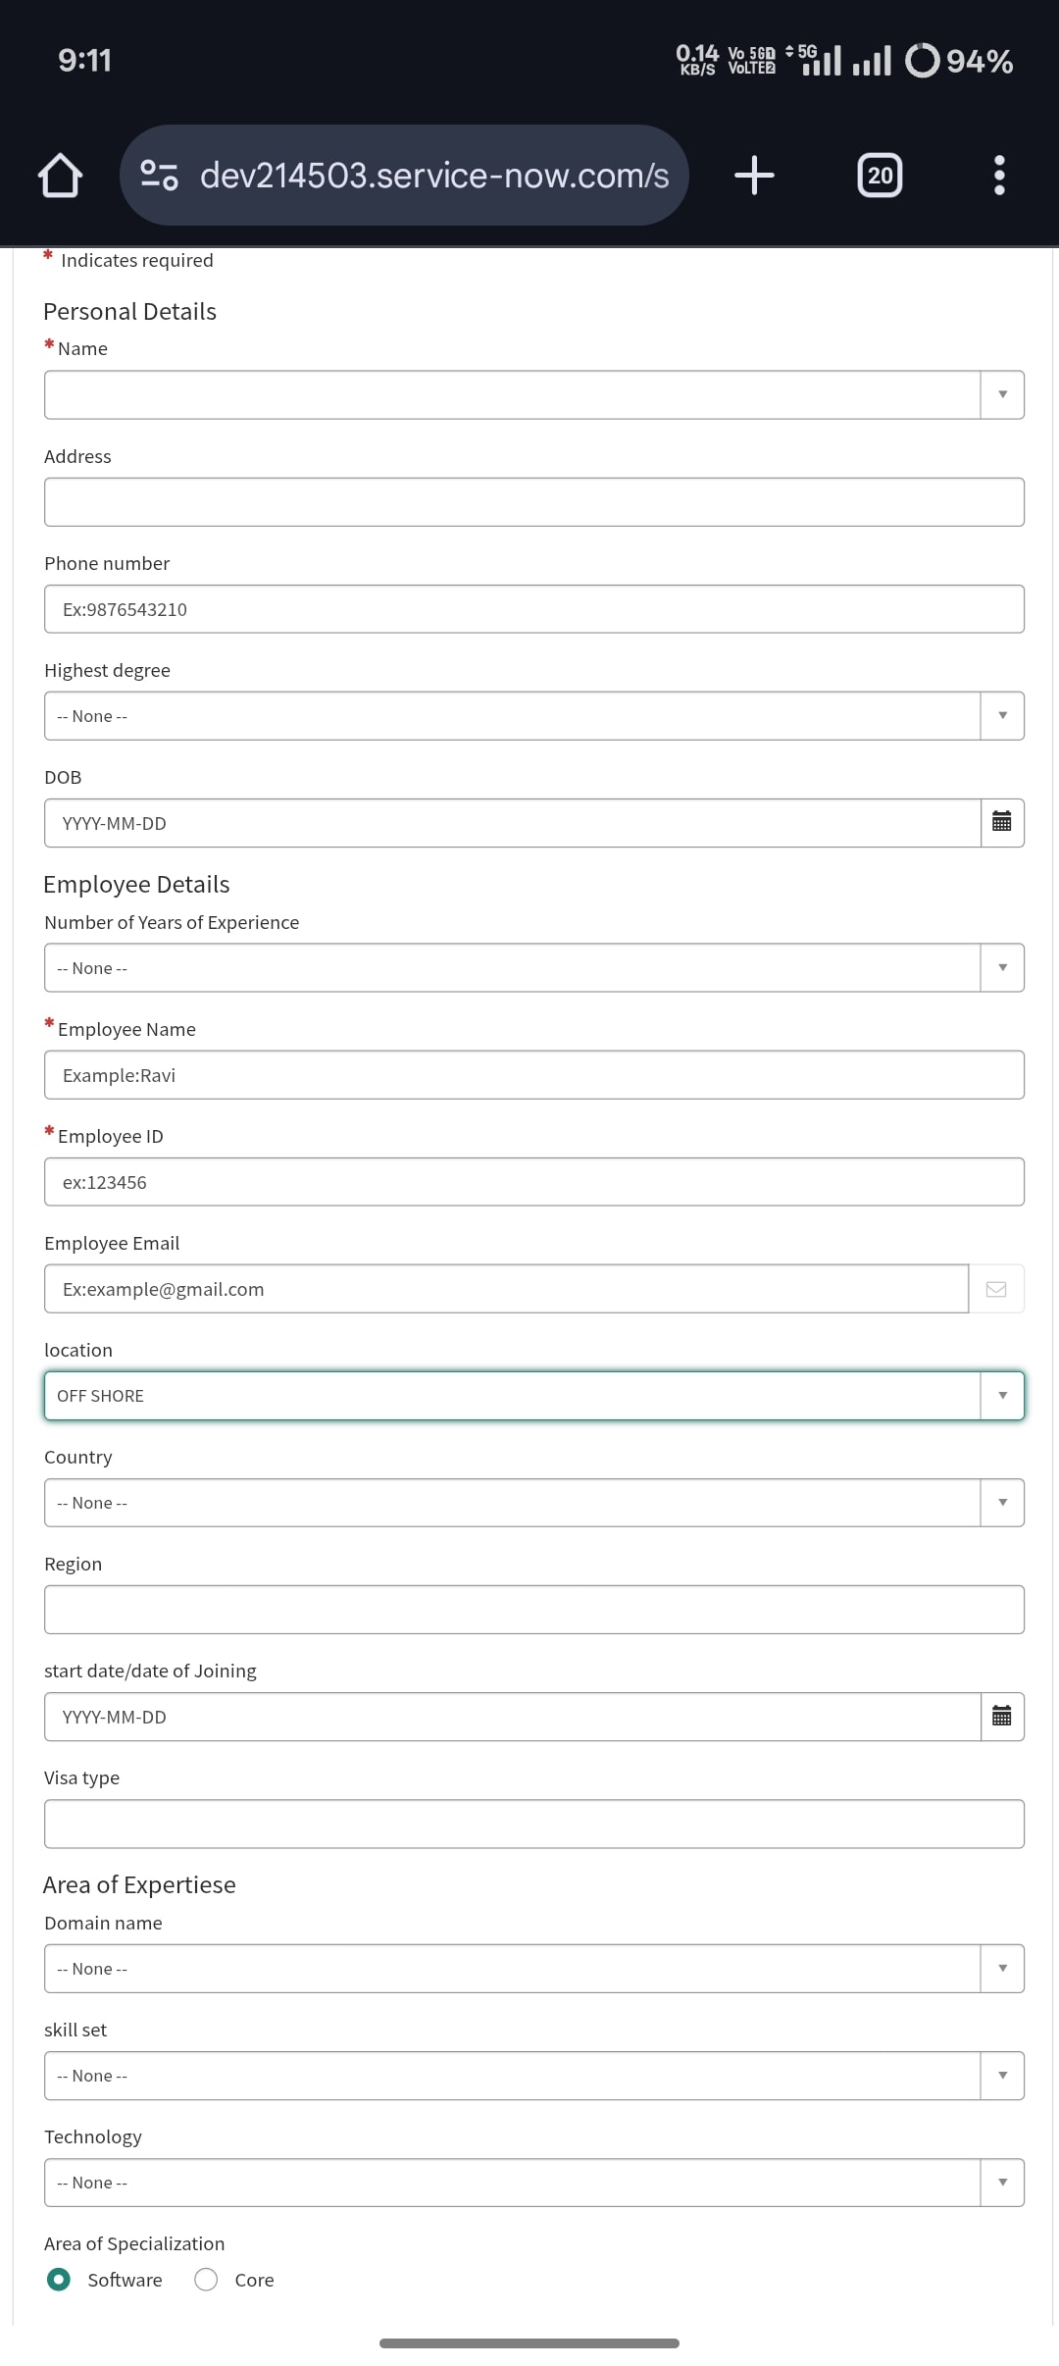Tap the Phone number field

click(534, 609)
